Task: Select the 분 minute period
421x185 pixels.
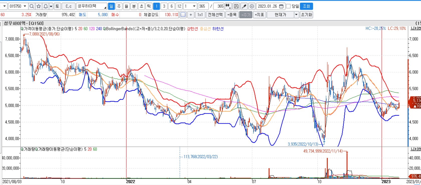Action: pos(134,6)
